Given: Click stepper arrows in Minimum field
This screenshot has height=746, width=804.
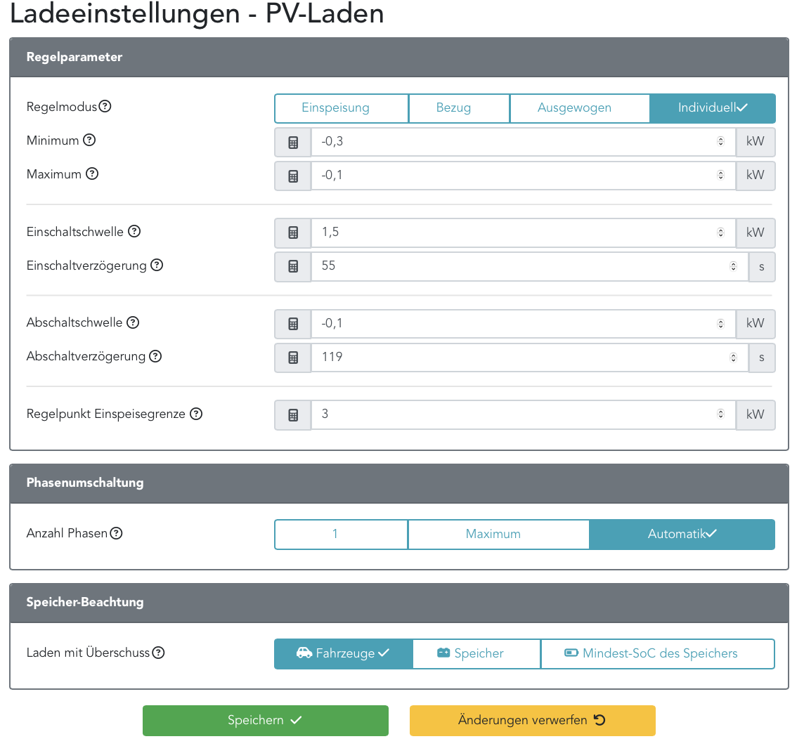Looking at the screenshot, I should click(x=720, y=141).
